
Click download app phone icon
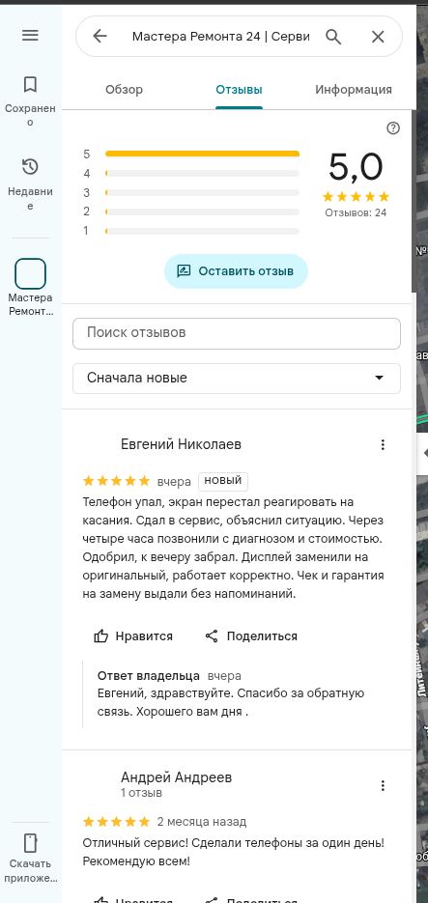coord(30,842)
